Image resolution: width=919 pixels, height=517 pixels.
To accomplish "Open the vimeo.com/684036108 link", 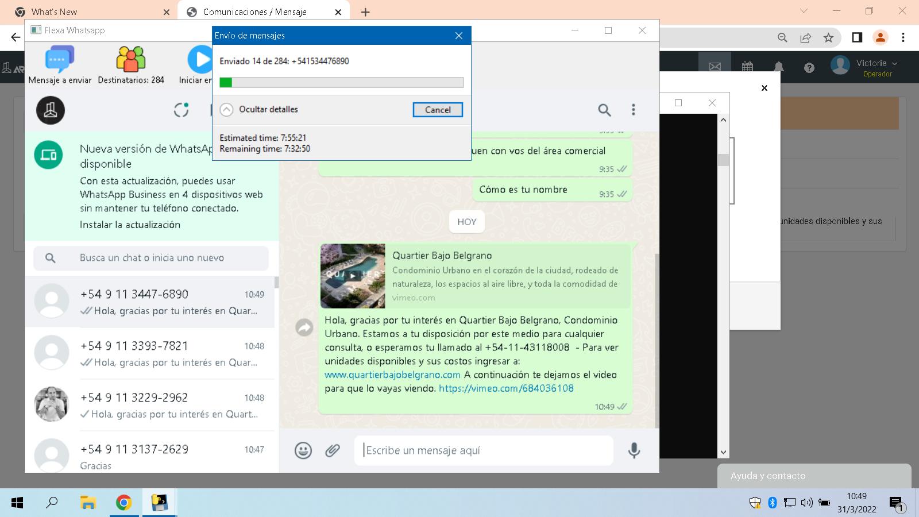I will coord(506,388).
